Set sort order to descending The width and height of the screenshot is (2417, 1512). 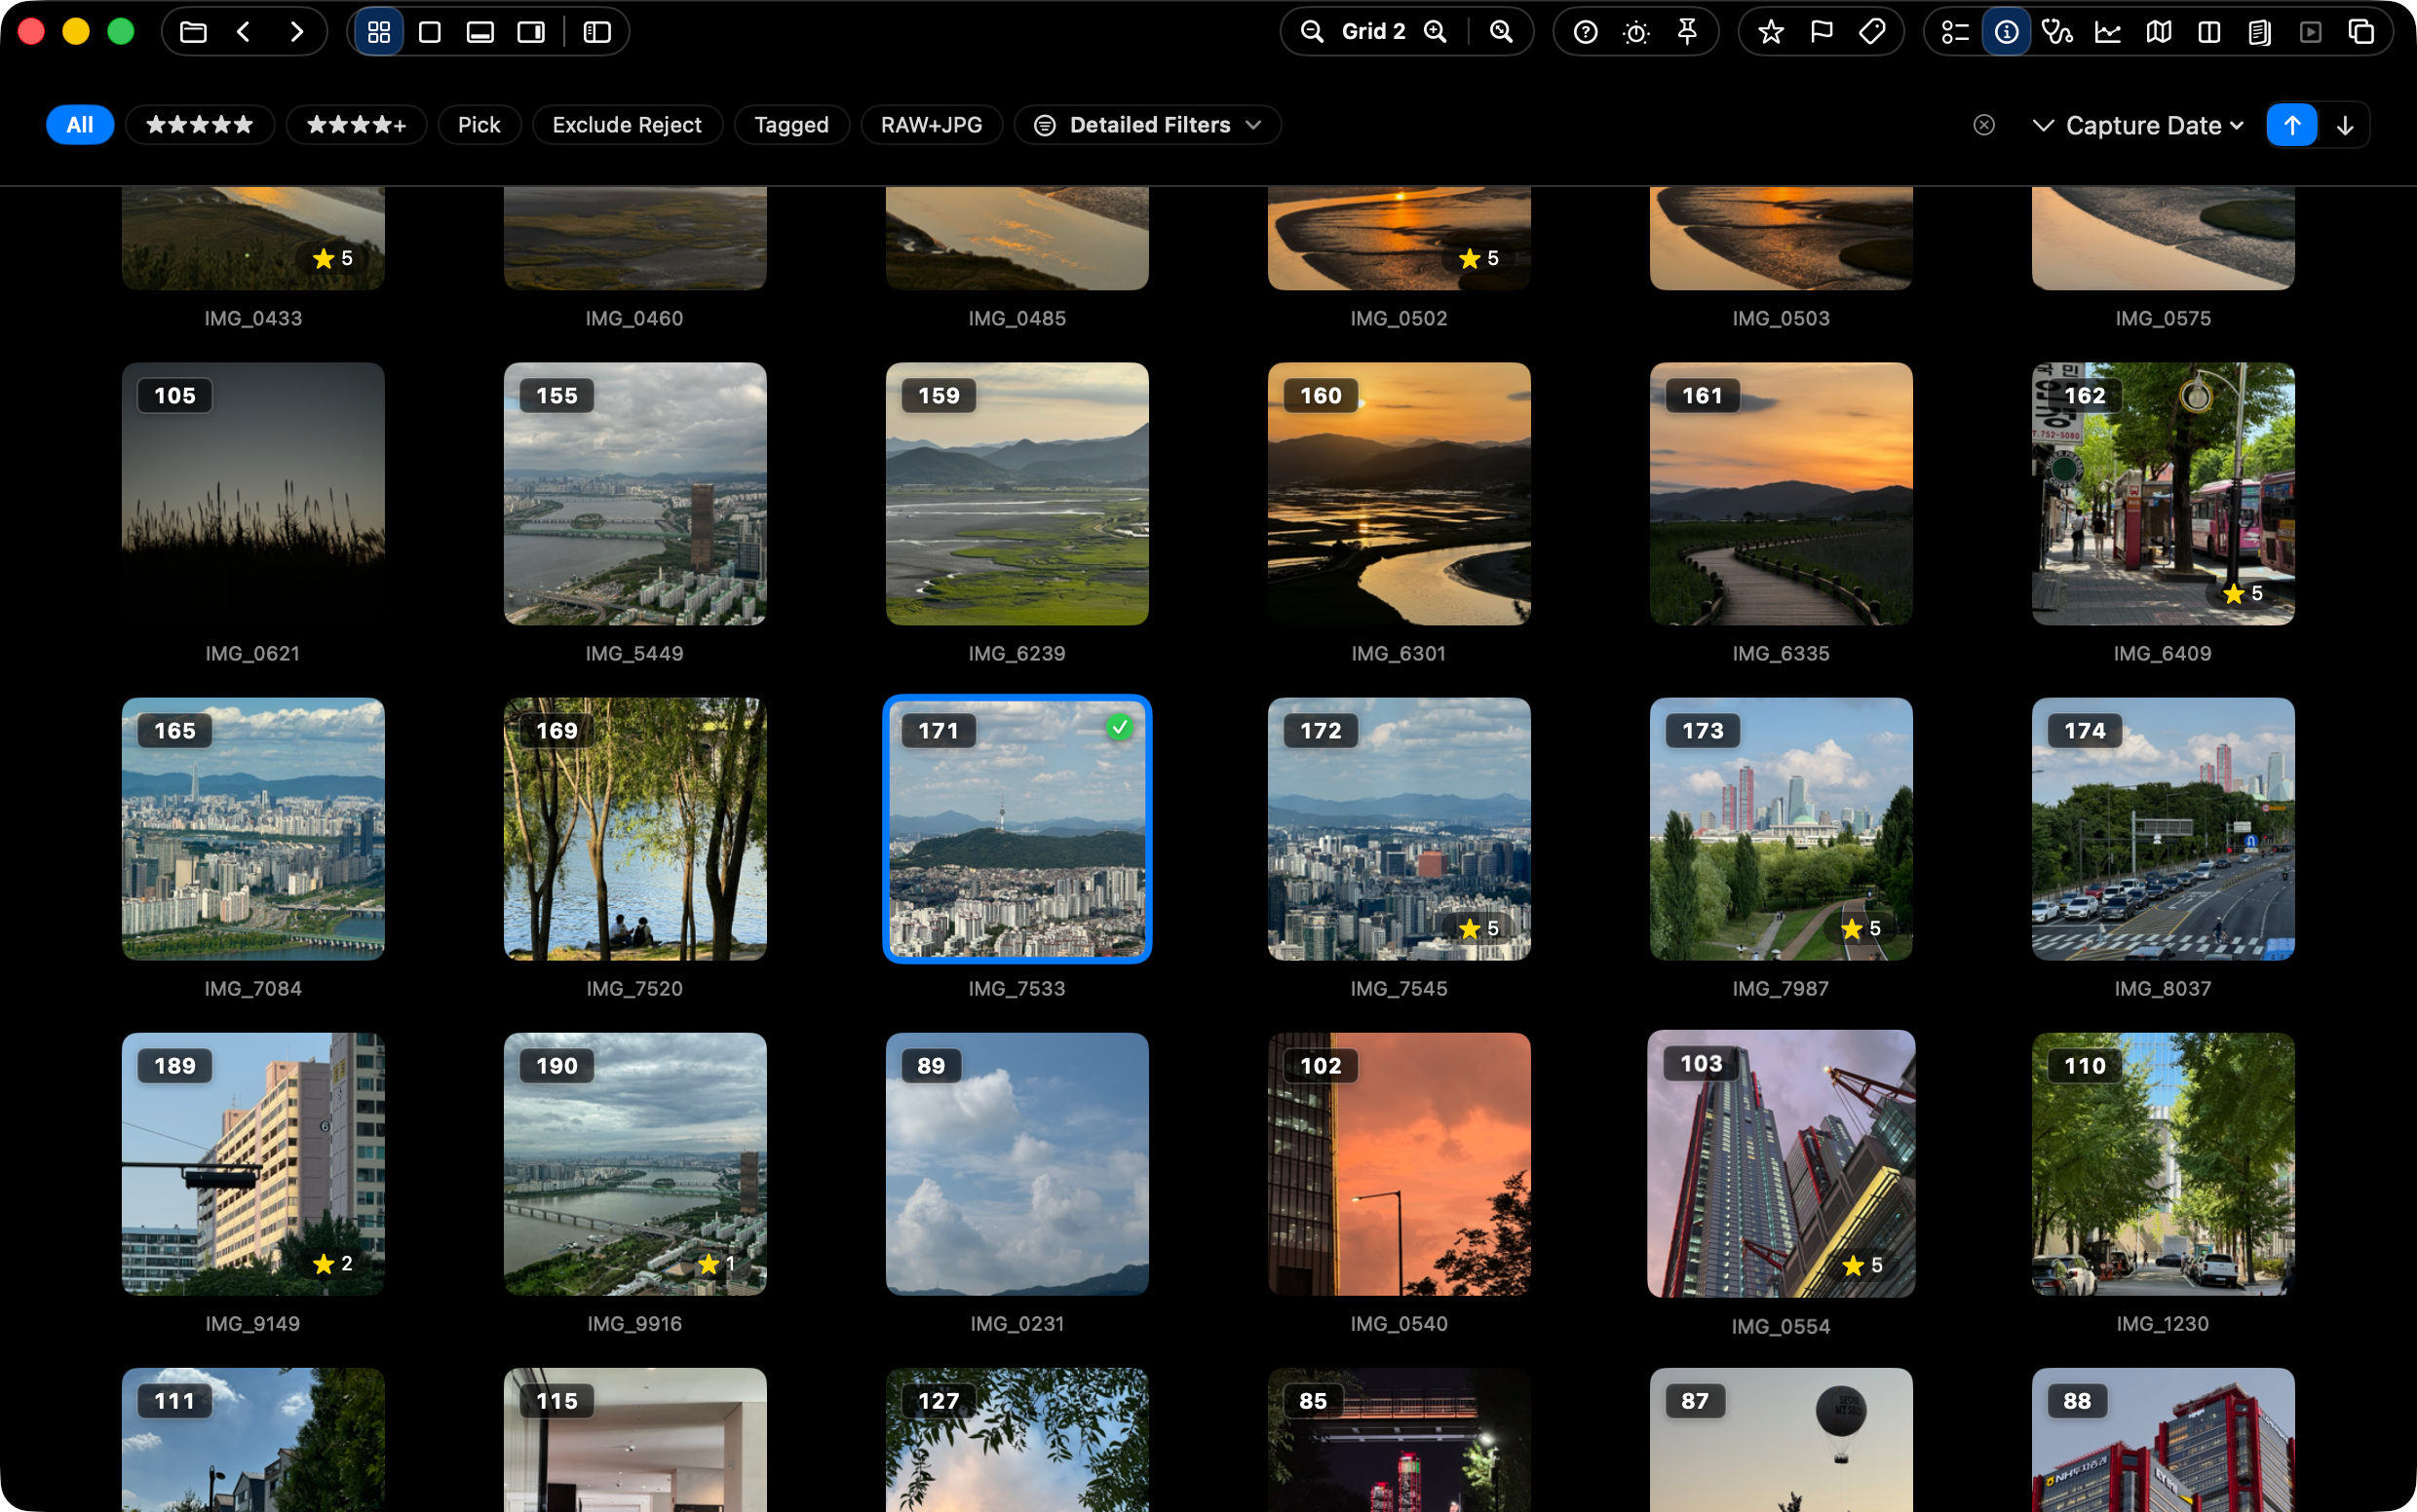[x=2345, y=125]
